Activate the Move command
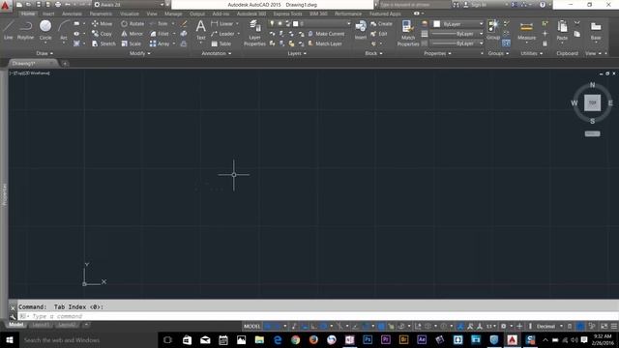619x348 pixels. [x=102, y=23]
